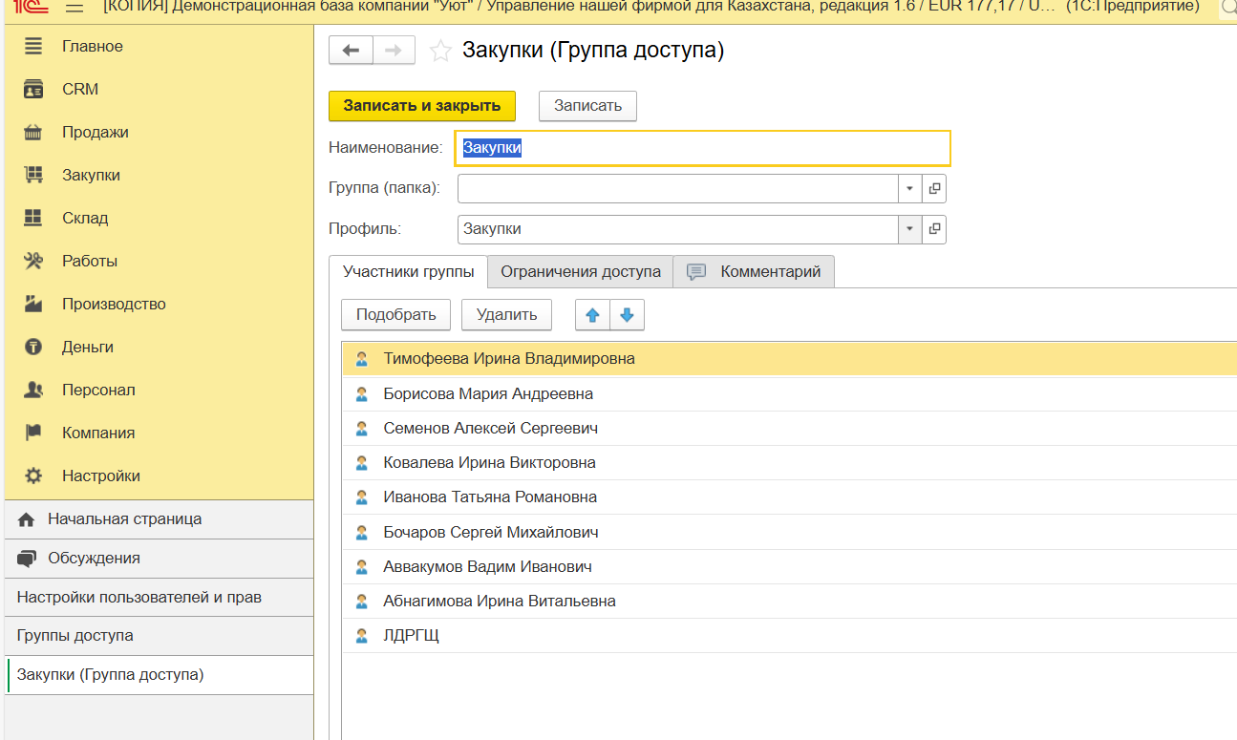
Task: Open Группы доступа in open windows panel
Action: (75, 636)
